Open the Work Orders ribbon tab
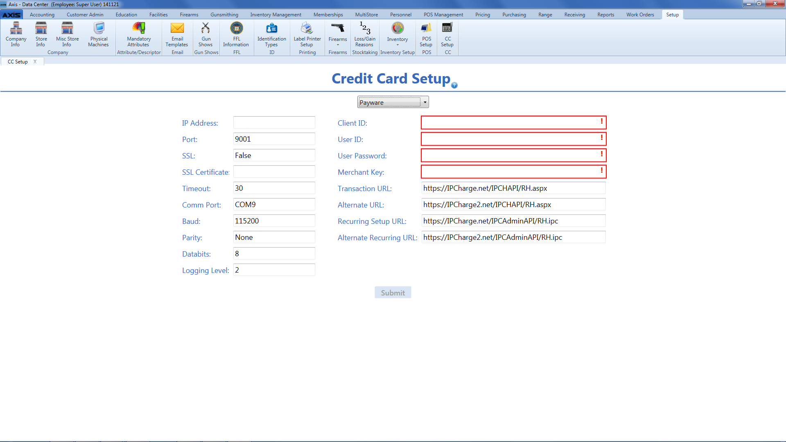The height and width of the screenshot is (442, 786). [x=640, y=15]
